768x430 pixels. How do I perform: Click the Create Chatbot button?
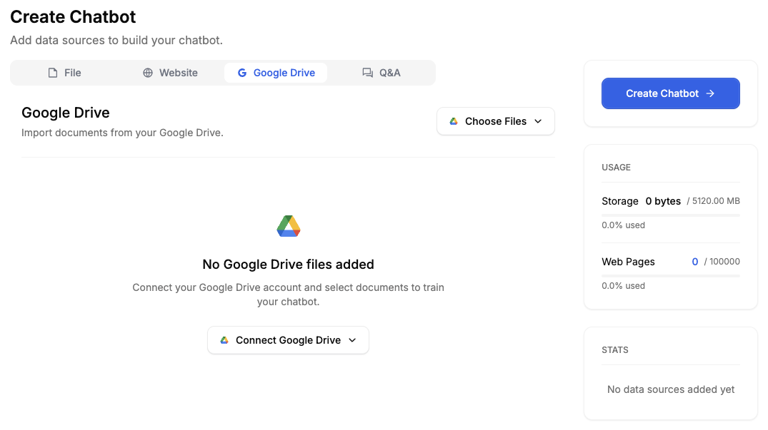tap(670, 93)
